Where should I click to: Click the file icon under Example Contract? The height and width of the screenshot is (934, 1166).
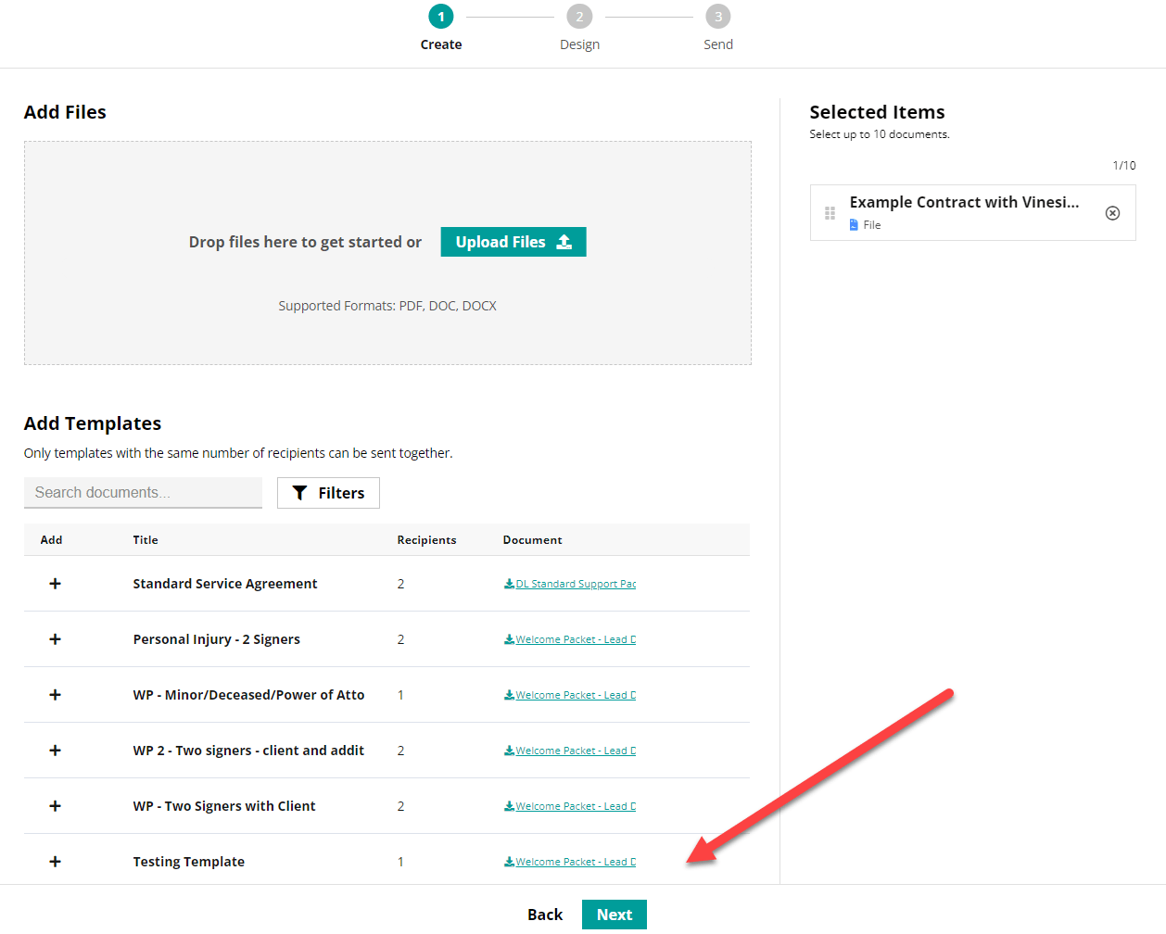853,224
